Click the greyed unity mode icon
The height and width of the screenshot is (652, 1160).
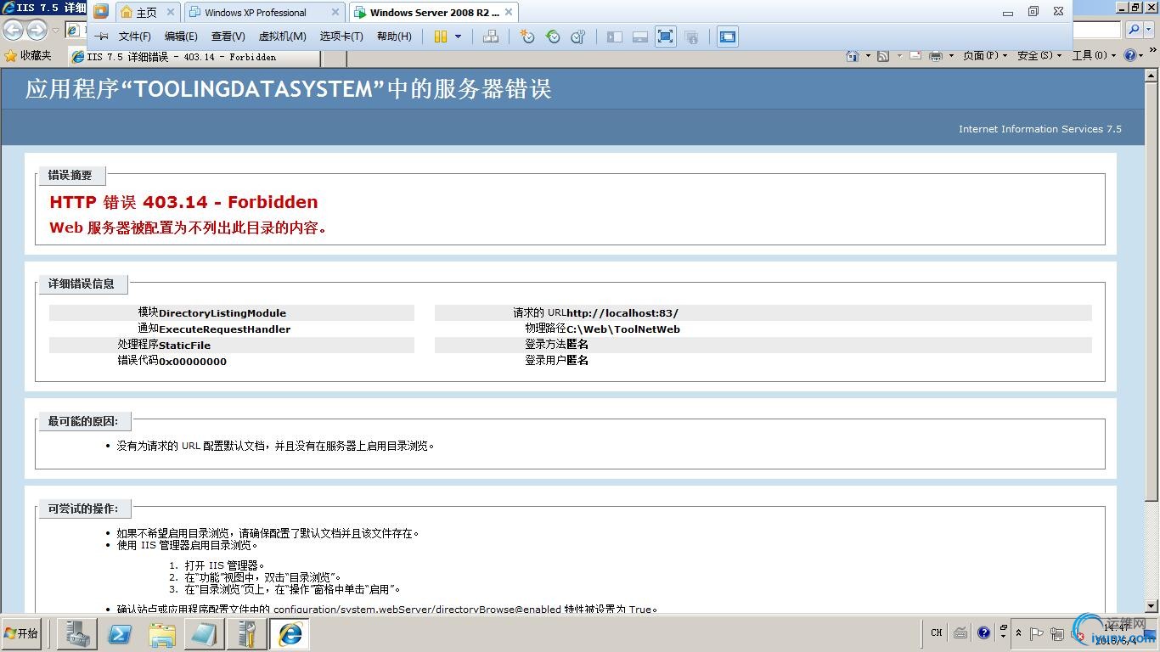691,37
